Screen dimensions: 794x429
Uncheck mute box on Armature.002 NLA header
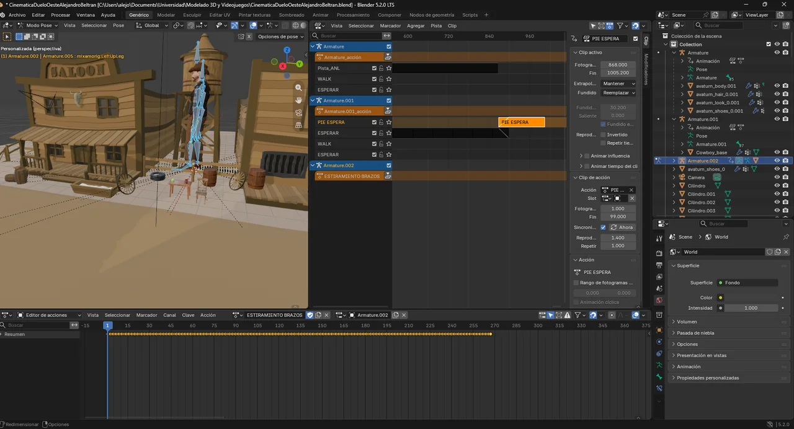click(389, 166)
